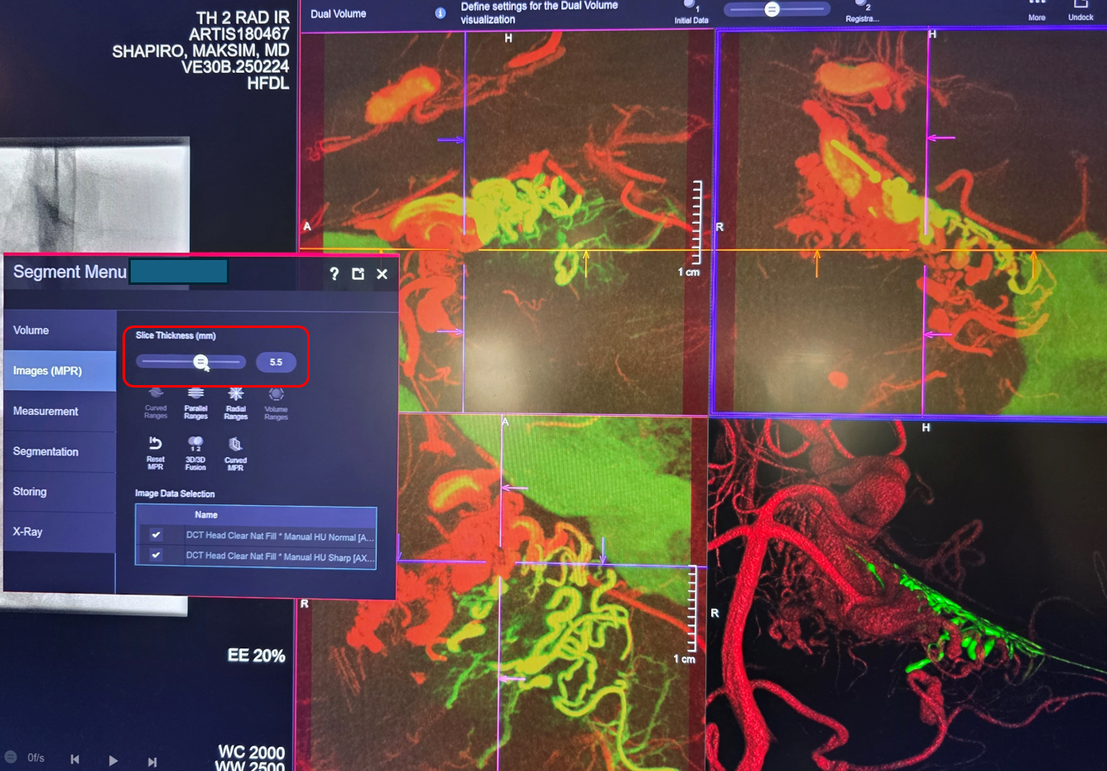Open the Measurement tab
Image resolution: width=1107 pixels, height=771 pixels.
pyautogui.click(x=59, y=412)
